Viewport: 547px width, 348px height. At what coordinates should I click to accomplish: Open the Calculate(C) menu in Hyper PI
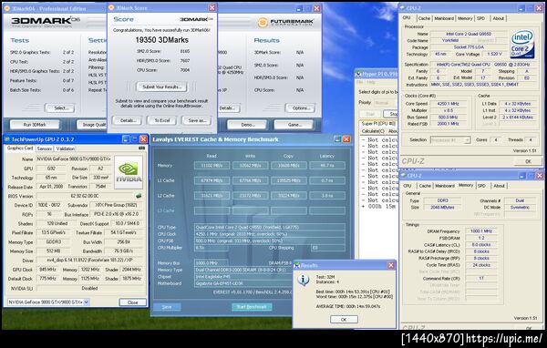373,131
